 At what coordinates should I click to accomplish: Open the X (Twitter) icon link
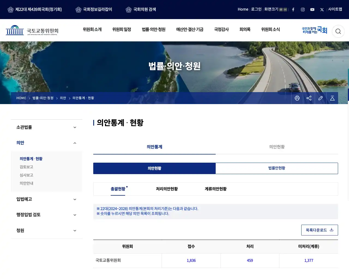pyautogui.click(x=322, y=10)
